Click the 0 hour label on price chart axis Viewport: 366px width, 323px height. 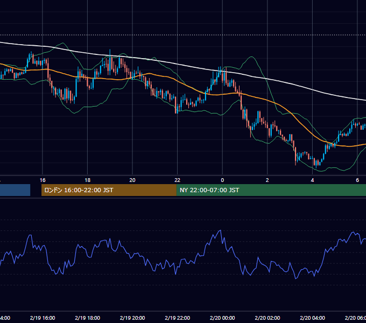(x=222, y=180)
